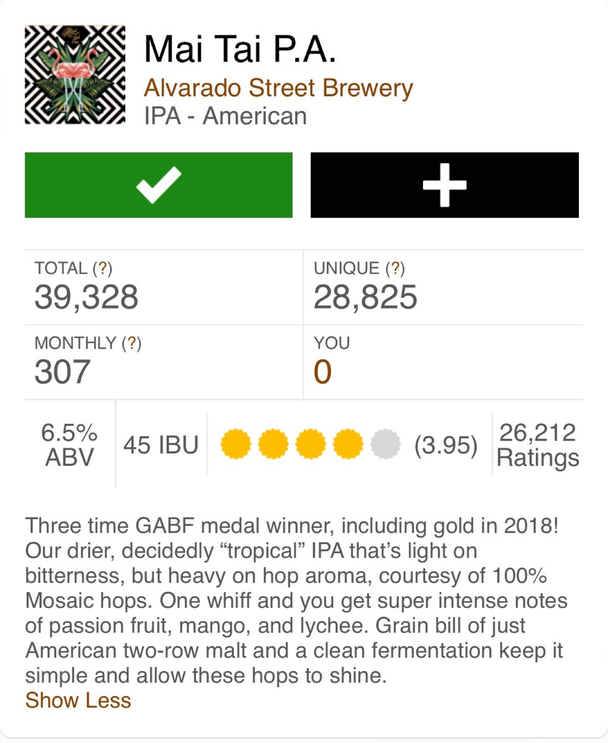This screenshot has width=608, height=743.
Task: Tap the first yellow rating star
Action: [x=235, y=444]
